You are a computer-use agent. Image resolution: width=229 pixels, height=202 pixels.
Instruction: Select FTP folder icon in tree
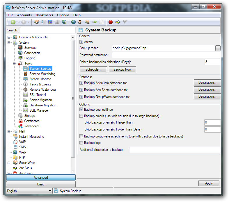15,158
